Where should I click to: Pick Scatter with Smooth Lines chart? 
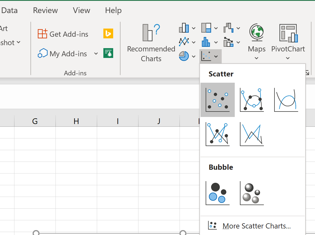286,100
